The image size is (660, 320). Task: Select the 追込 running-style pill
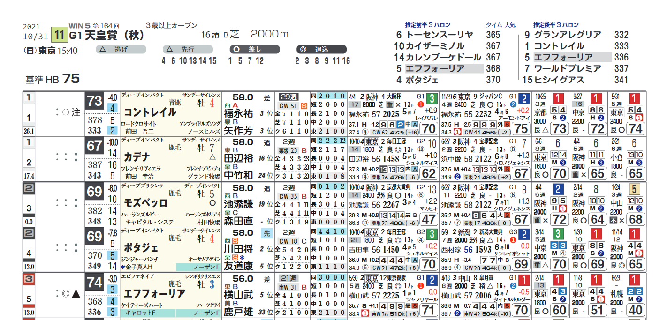(x=321, y=49)
